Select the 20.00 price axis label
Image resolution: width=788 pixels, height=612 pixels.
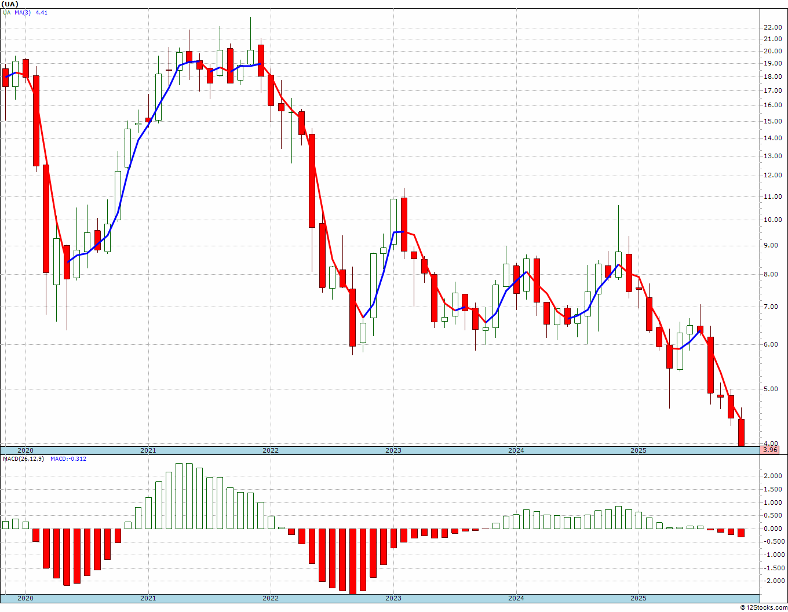click(x=773, y=51)
